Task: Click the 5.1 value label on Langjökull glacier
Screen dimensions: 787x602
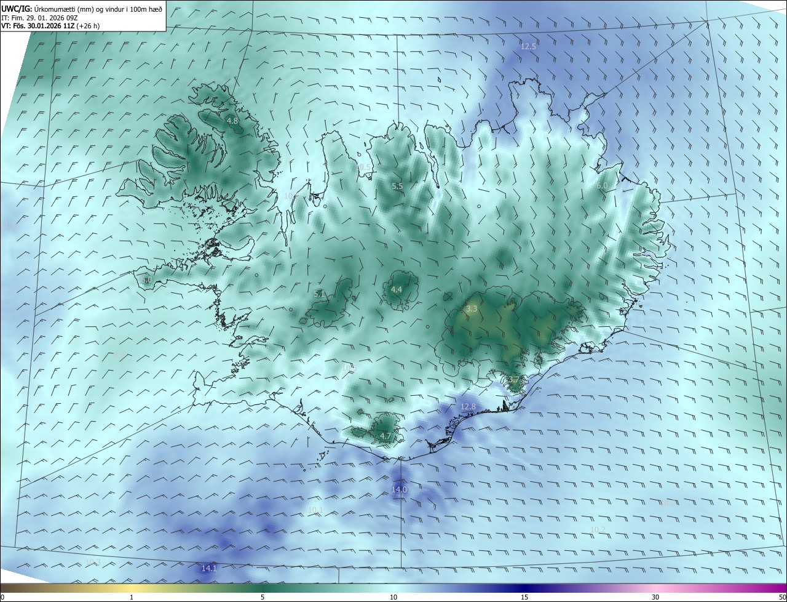Action: (x=319, y=294)
